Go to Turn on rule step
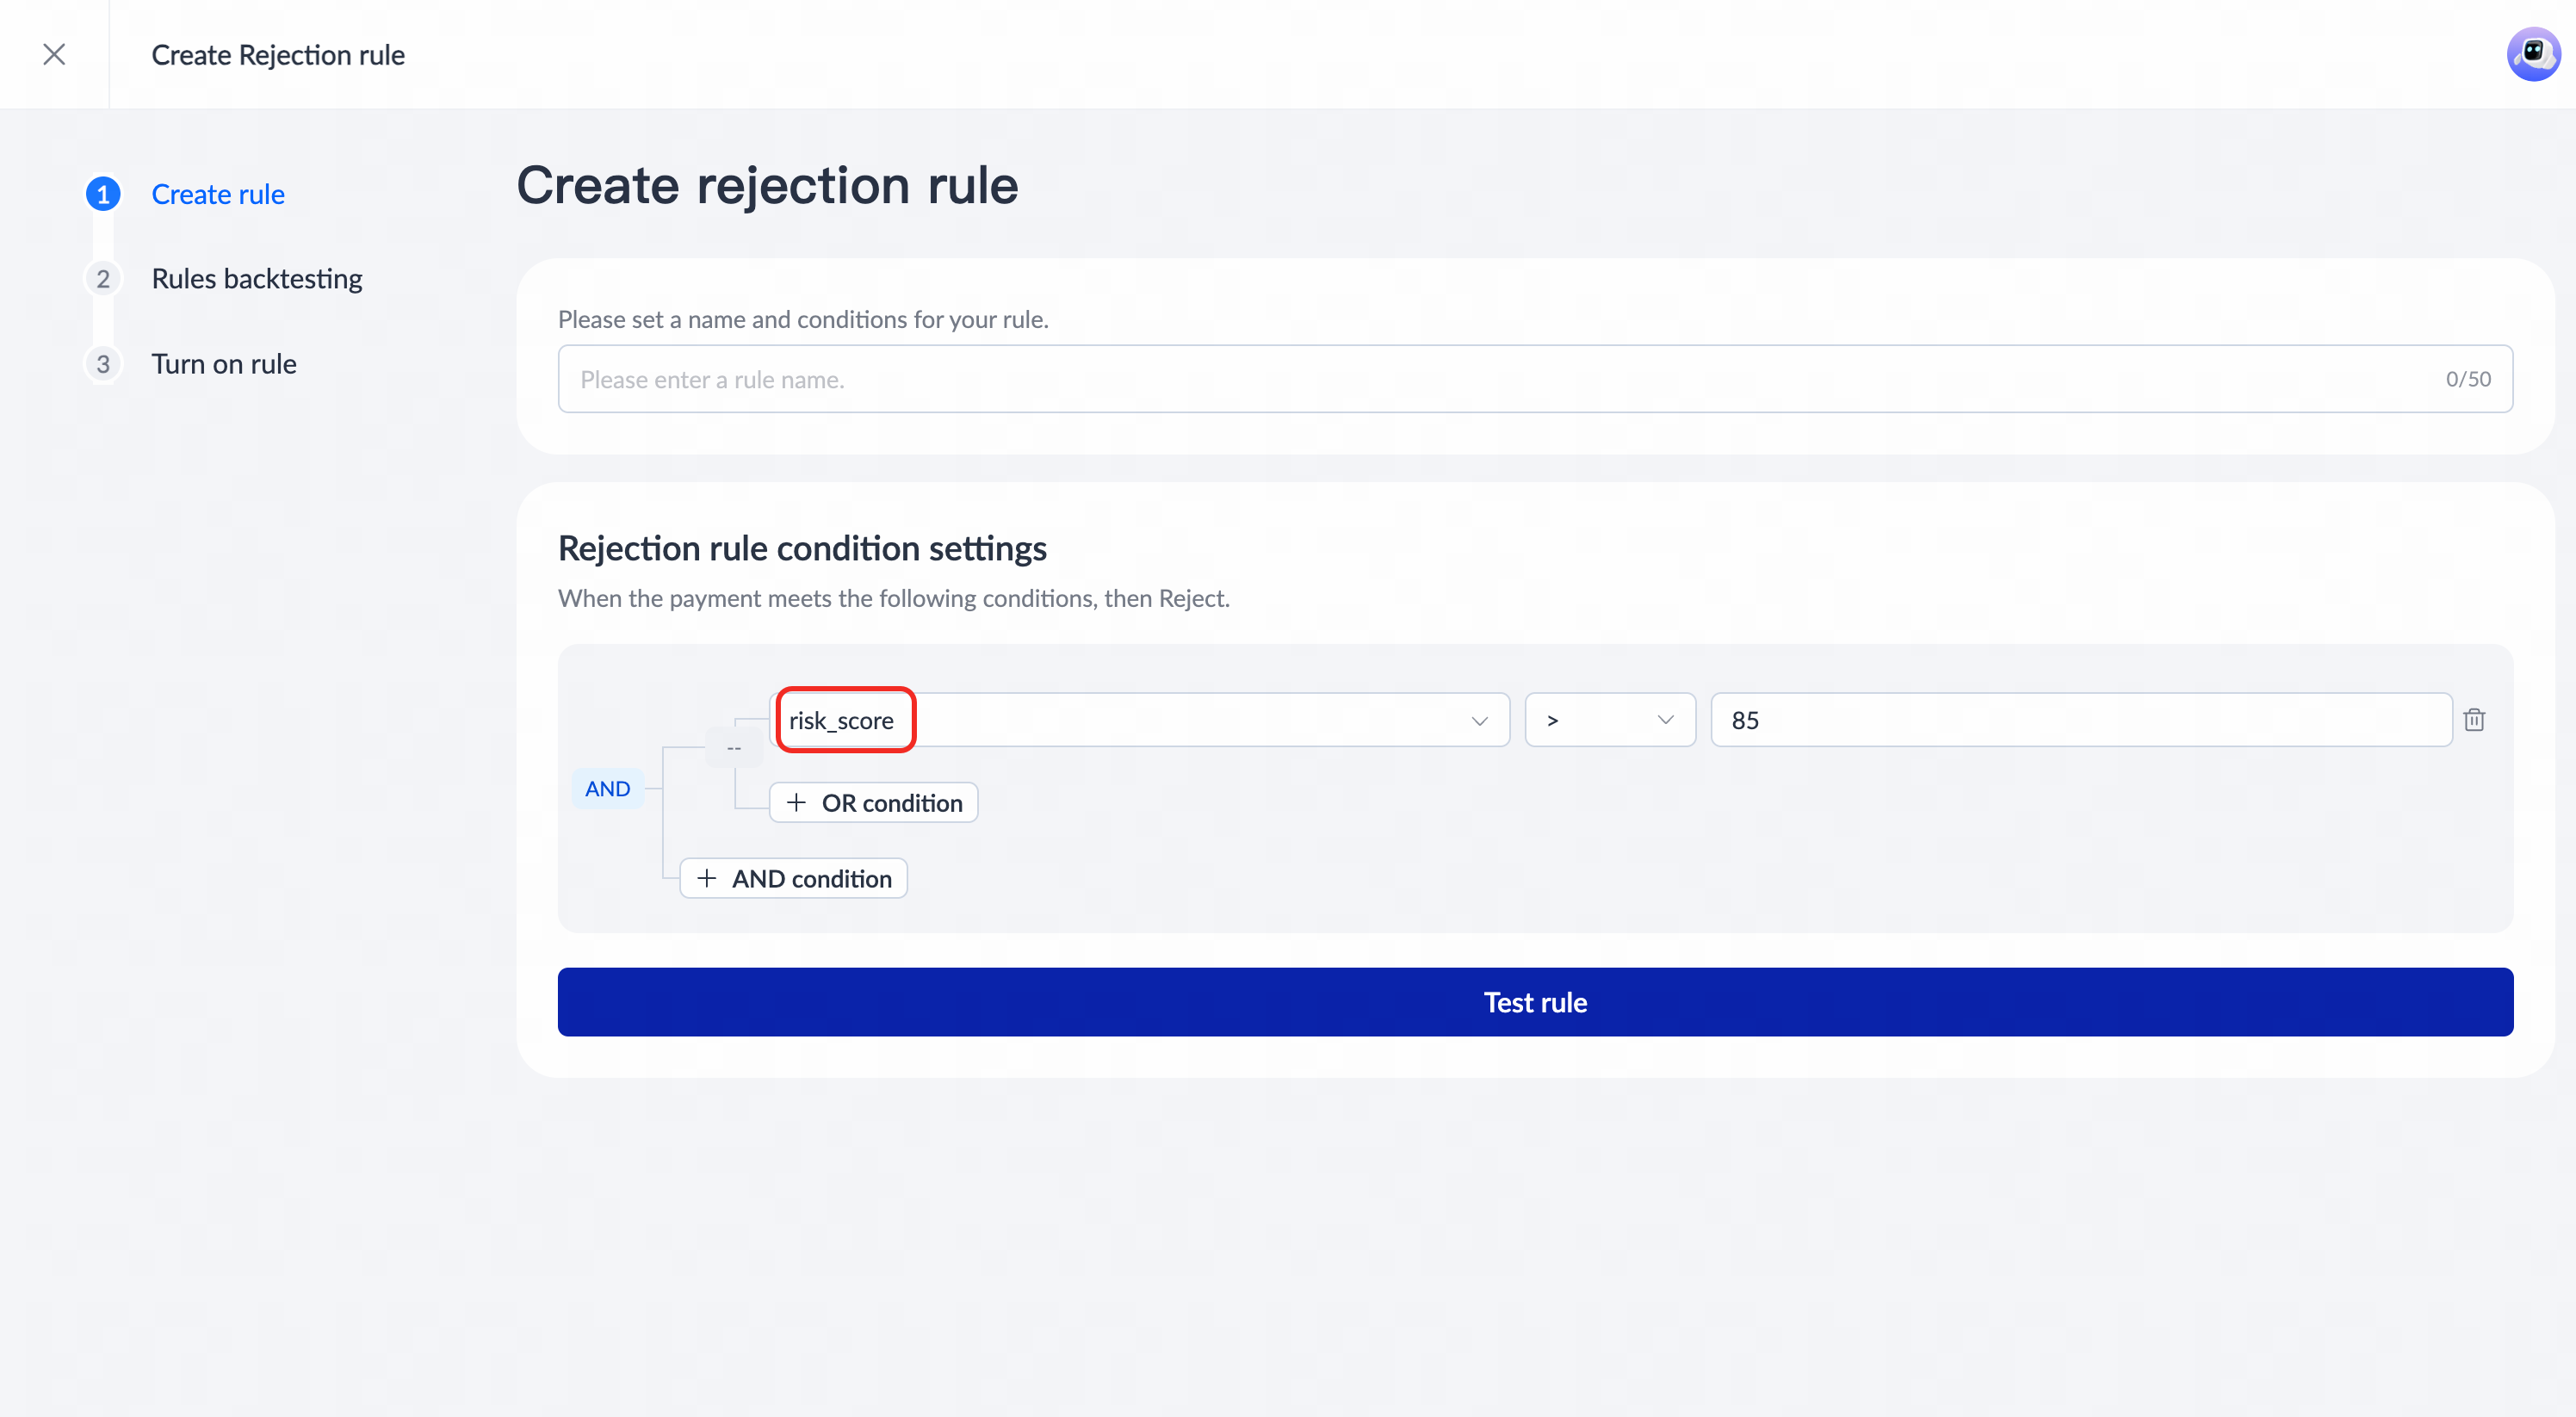 tap(224, 364)
